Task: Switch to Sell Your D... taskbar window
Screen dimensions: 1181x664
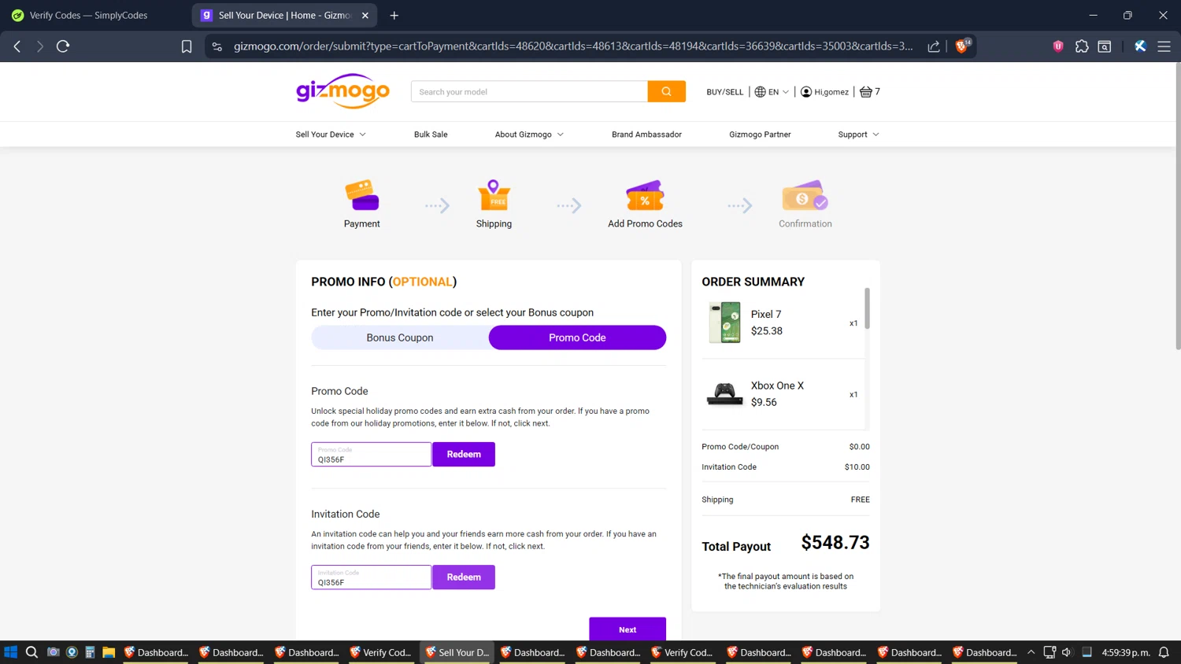Action: tap(457, 652)
